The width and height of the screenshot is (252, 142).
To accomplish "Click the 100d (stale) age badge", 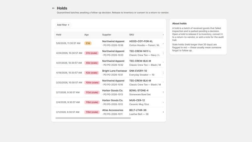I will pos(92,82).
